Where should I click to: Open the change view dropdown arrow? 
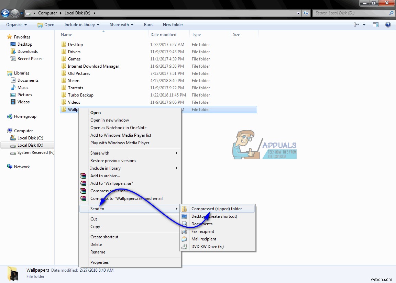pyautogui.click(x=364, y=25)
